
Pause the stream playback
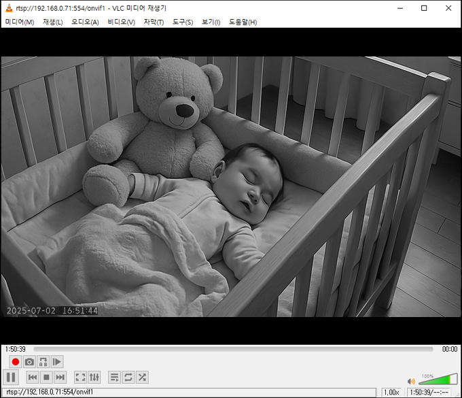point(11,377)
